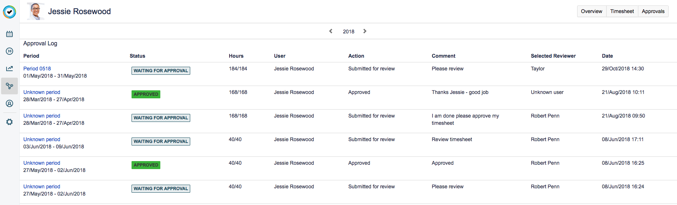
Task: Open the settings gear icon
Action: coord(9,122)
